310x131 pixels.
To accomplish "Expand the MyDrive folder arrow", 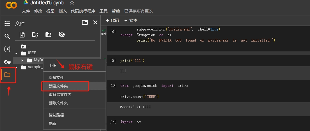I will coord(22,60).
